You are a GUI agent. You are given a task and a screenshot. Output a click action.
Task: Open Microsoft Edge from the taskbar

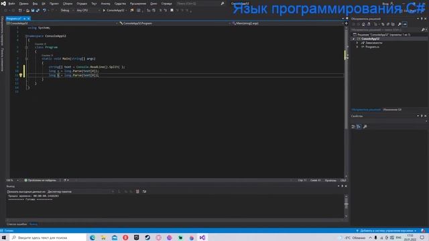[x=93, y=238]
